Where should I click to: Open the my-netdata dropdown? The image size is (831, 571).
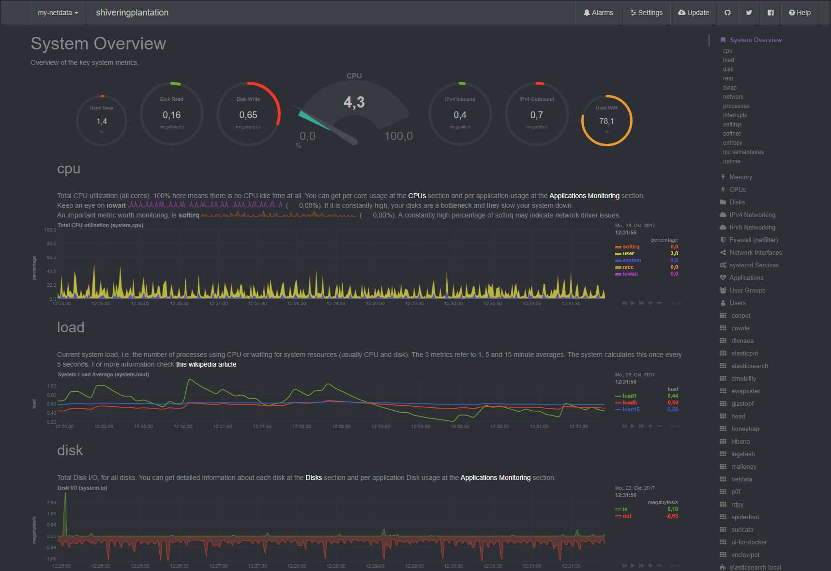pyautogui.click(x=58, y=13)
